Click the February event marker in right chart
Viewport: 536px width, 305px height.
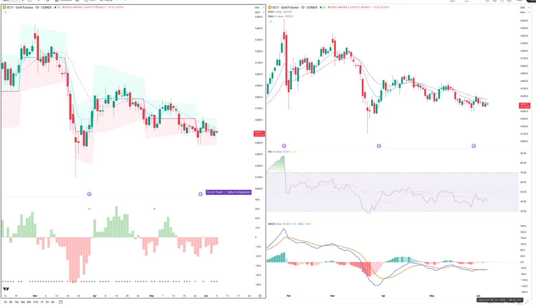click(x=284, y=146)
